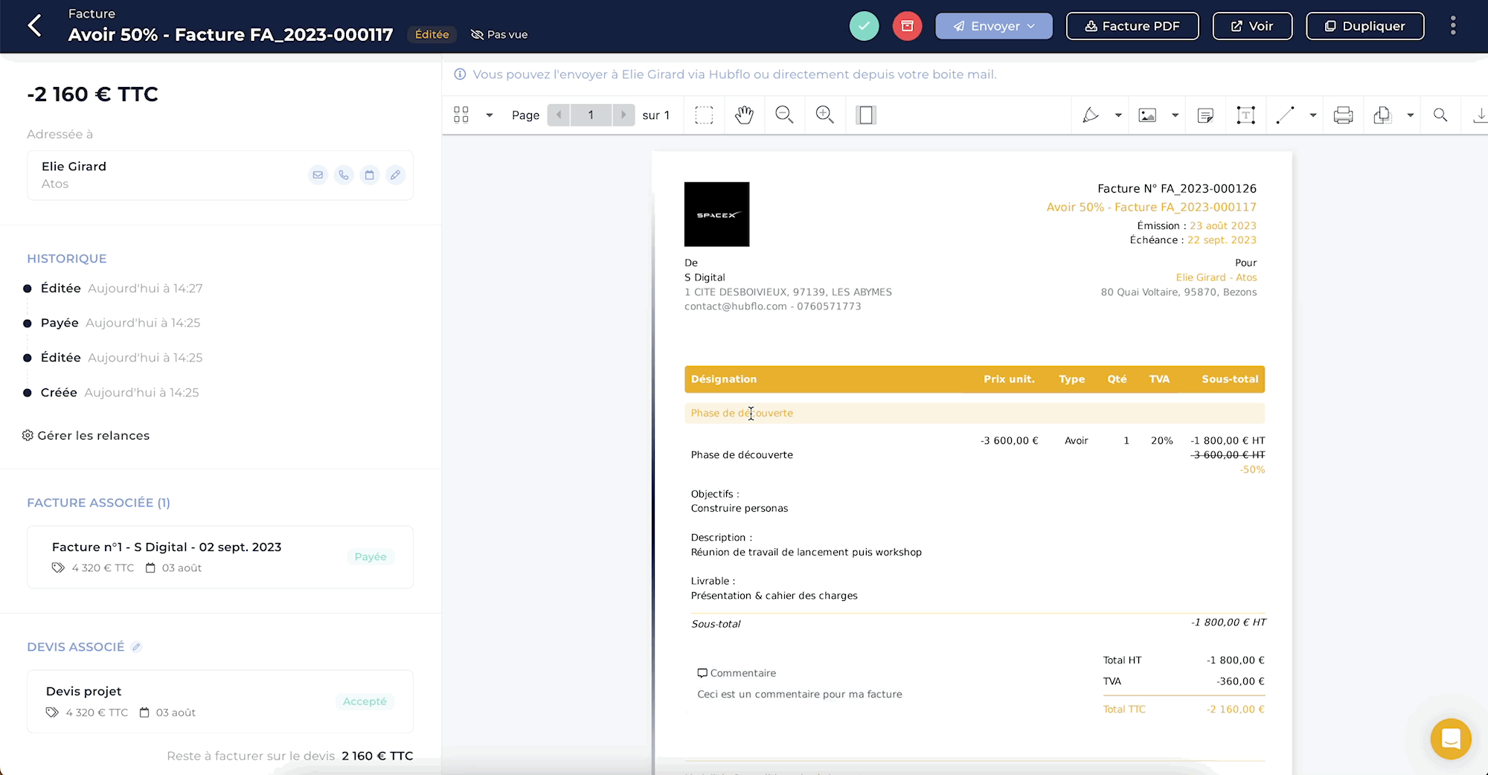Insert image with the picture tool
The height and width of the screenshot is (775, 1488).
tap(1147, 115)
